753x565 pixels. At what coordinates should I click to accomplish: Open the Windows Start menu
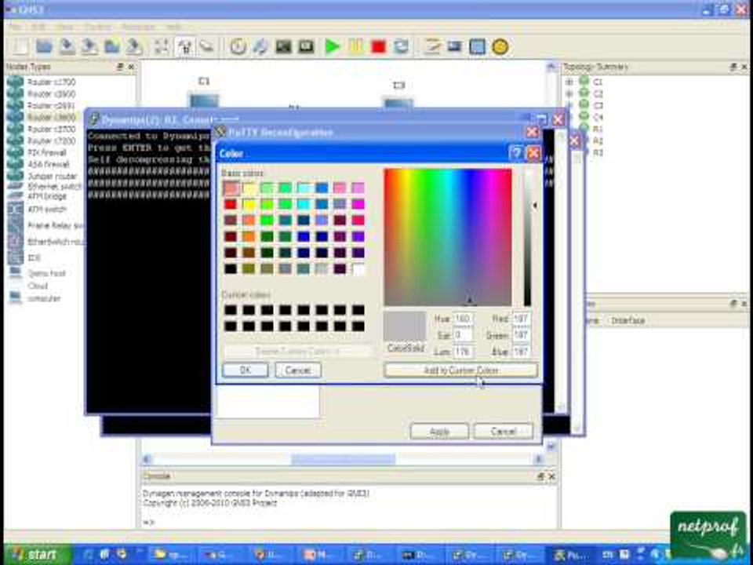point(38,555)
